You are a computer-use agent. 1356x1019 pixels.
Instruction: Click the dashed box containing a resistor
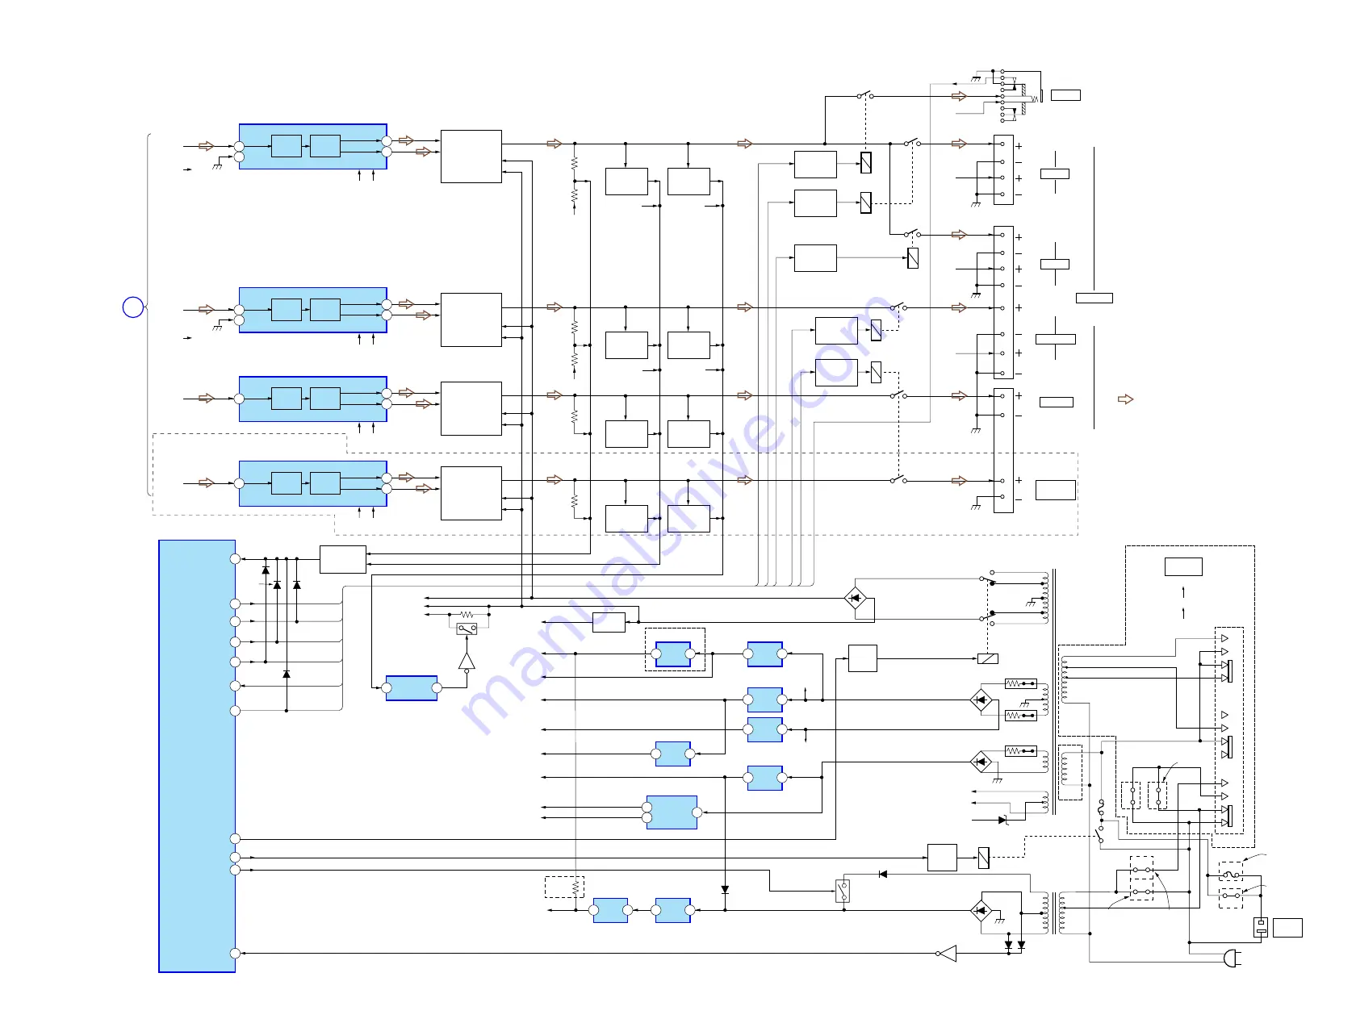click(x=564, y=887)
